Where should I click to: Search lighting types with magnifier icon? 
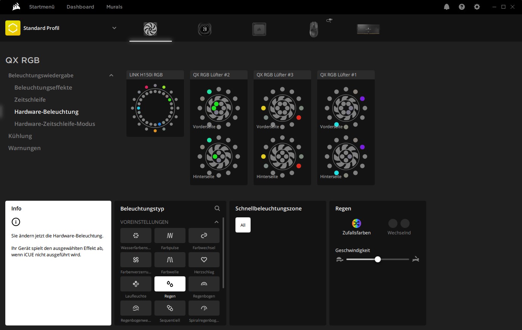pyautogui.click(x=217, y=208)
